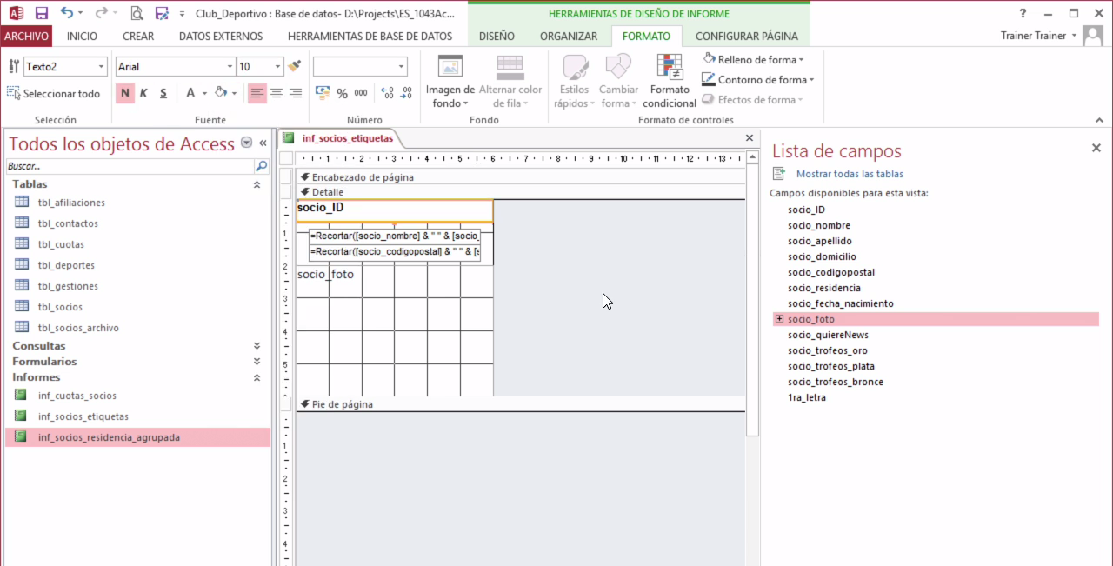The image size is (1113, 566).
Task: Switch to the DISEÑO ribbon tab
Action: 497,37
